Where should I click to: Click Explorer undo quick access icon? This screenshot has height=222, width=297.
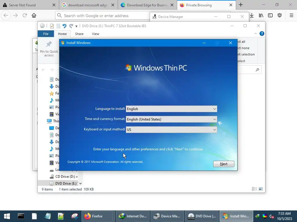(x=64, y=26)
